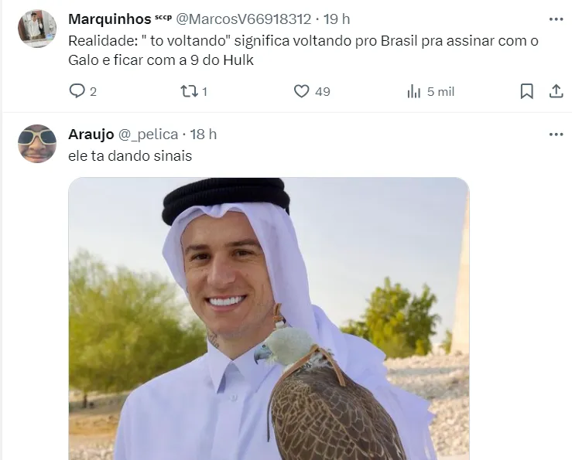
Task: Visit @MarcosV66918312 handle link
Action: coord(244,19)
